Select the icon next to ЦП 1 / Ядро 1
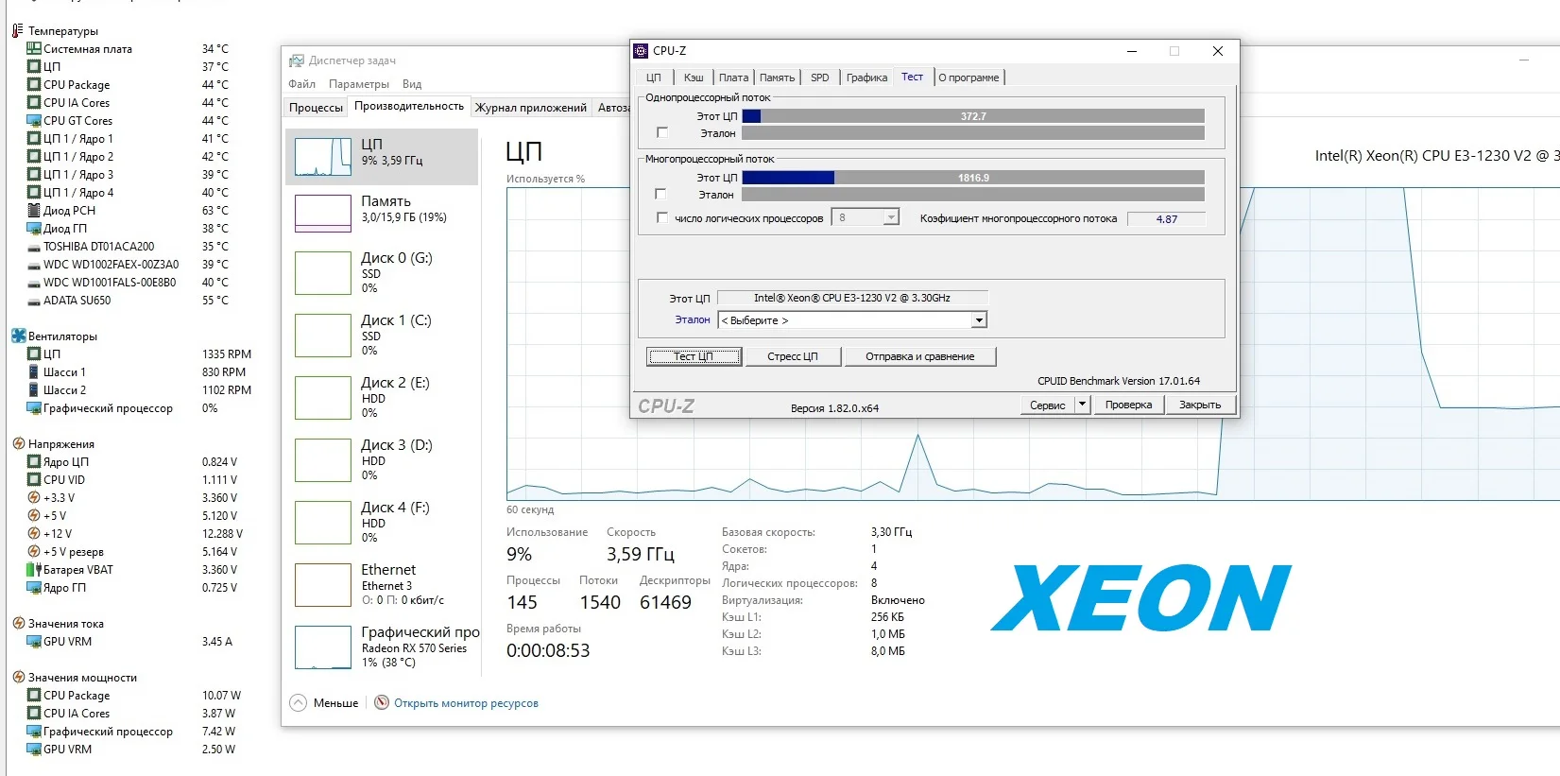Image resolution: width=1560 pixels, height=776 pixels. click(x=34, y=138)
